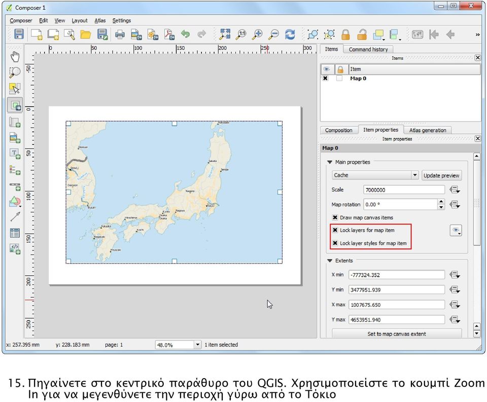Image resolution: width=487 pixels, height=402 pixels.
Task: Create a new composer icon
Action: [x=37, y=34]
